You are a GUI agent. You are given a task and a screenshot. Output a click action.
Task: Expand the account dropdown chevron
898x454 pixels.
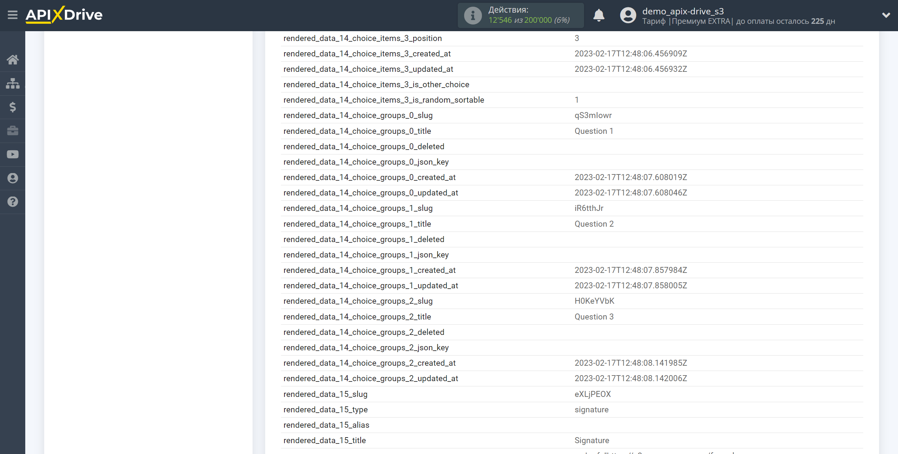click(886, 15)
